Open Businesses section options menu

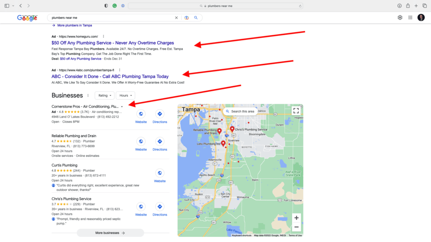(x=88, y=95)
